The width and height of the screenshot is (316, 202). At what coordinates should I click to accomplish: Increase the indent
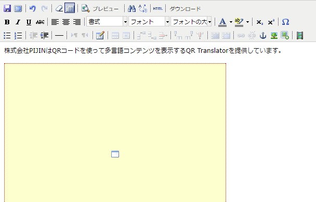[44, 36]
